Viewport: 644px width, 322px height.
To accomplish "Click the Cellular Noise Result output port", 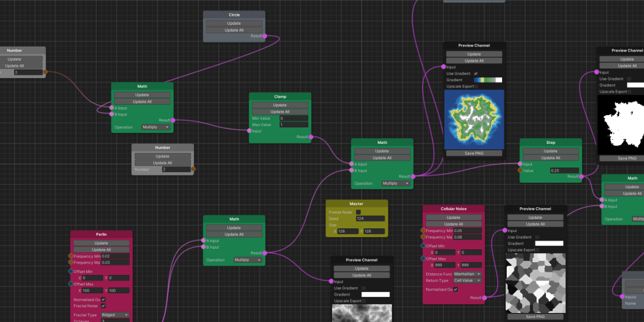I will point(485,298).
